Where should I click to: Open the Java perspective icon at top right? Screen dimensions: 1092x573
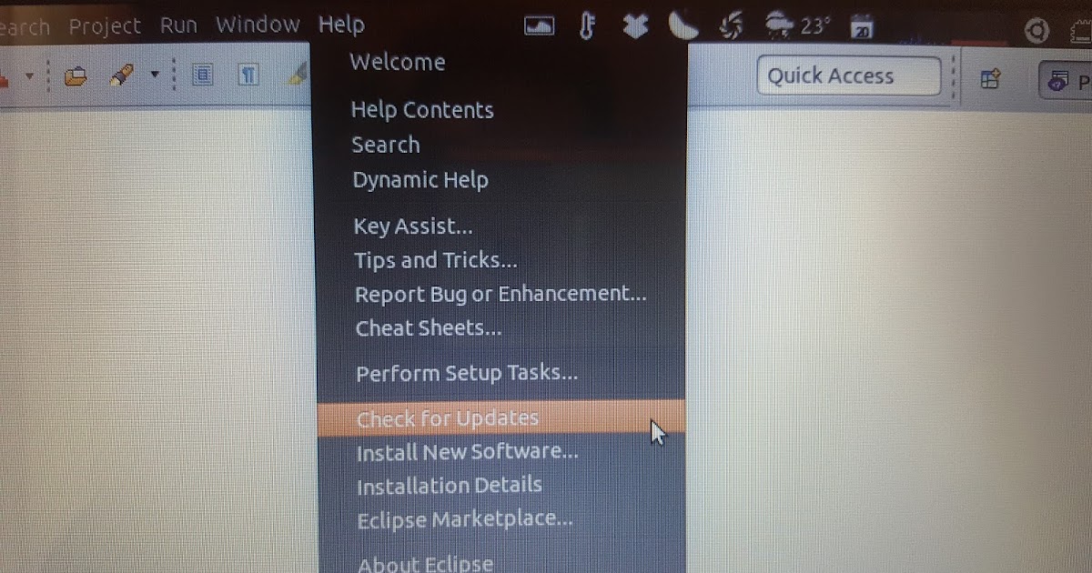click(x=1058, y=81)
